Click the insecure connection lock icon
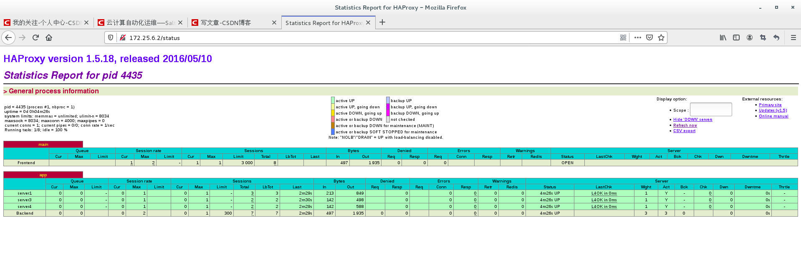801x275 pixels. 123,37
